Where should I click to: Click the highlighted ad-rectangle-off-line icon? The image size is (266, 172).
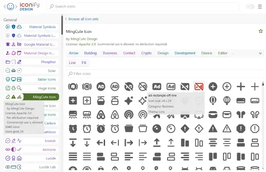pyautogui.click(x=199, y=87)
